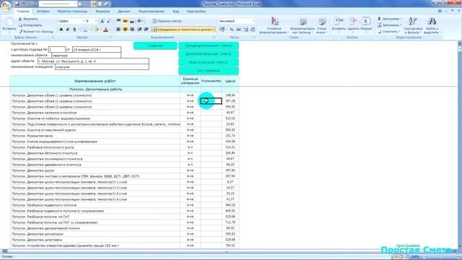Click the Increase Decimal icon
This screenshot has height=260, width=462.
246,30
